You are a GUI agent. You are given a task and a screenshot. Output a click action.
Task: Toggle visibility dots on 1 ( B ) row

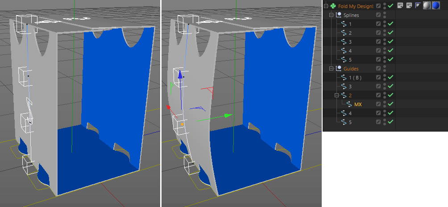[x=385, y=77]
